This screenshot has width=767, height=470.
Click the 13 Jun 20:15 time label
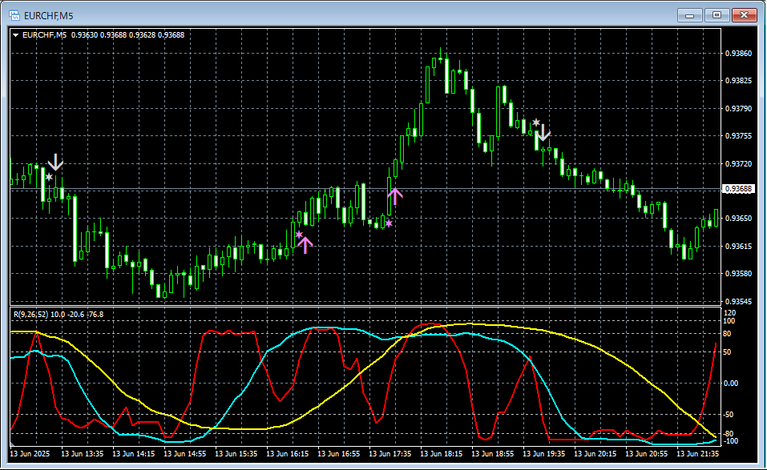595,454
